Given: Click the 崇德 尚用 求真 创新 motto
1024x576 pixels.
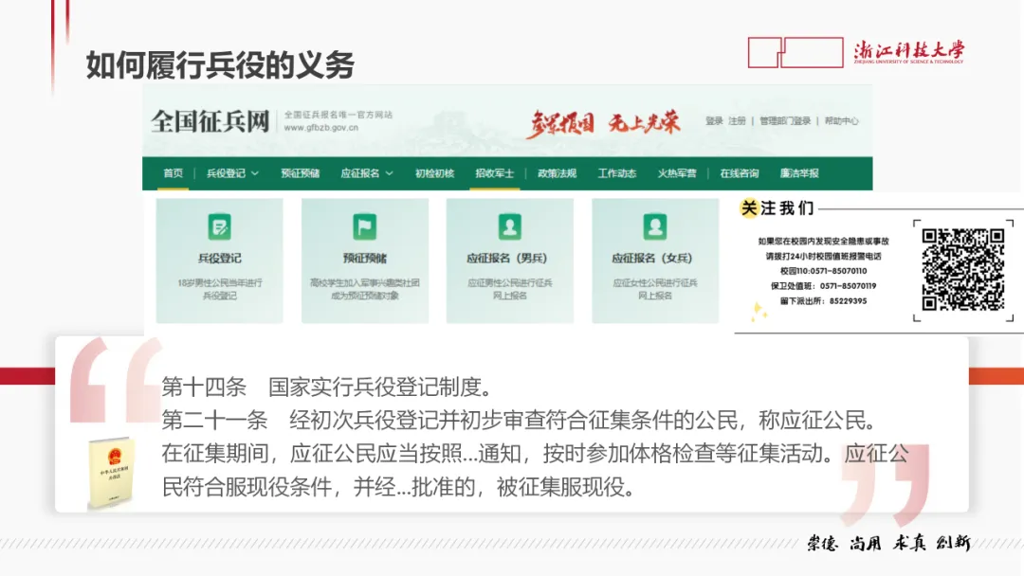Looking at the screenshot, I should [888, 542].
